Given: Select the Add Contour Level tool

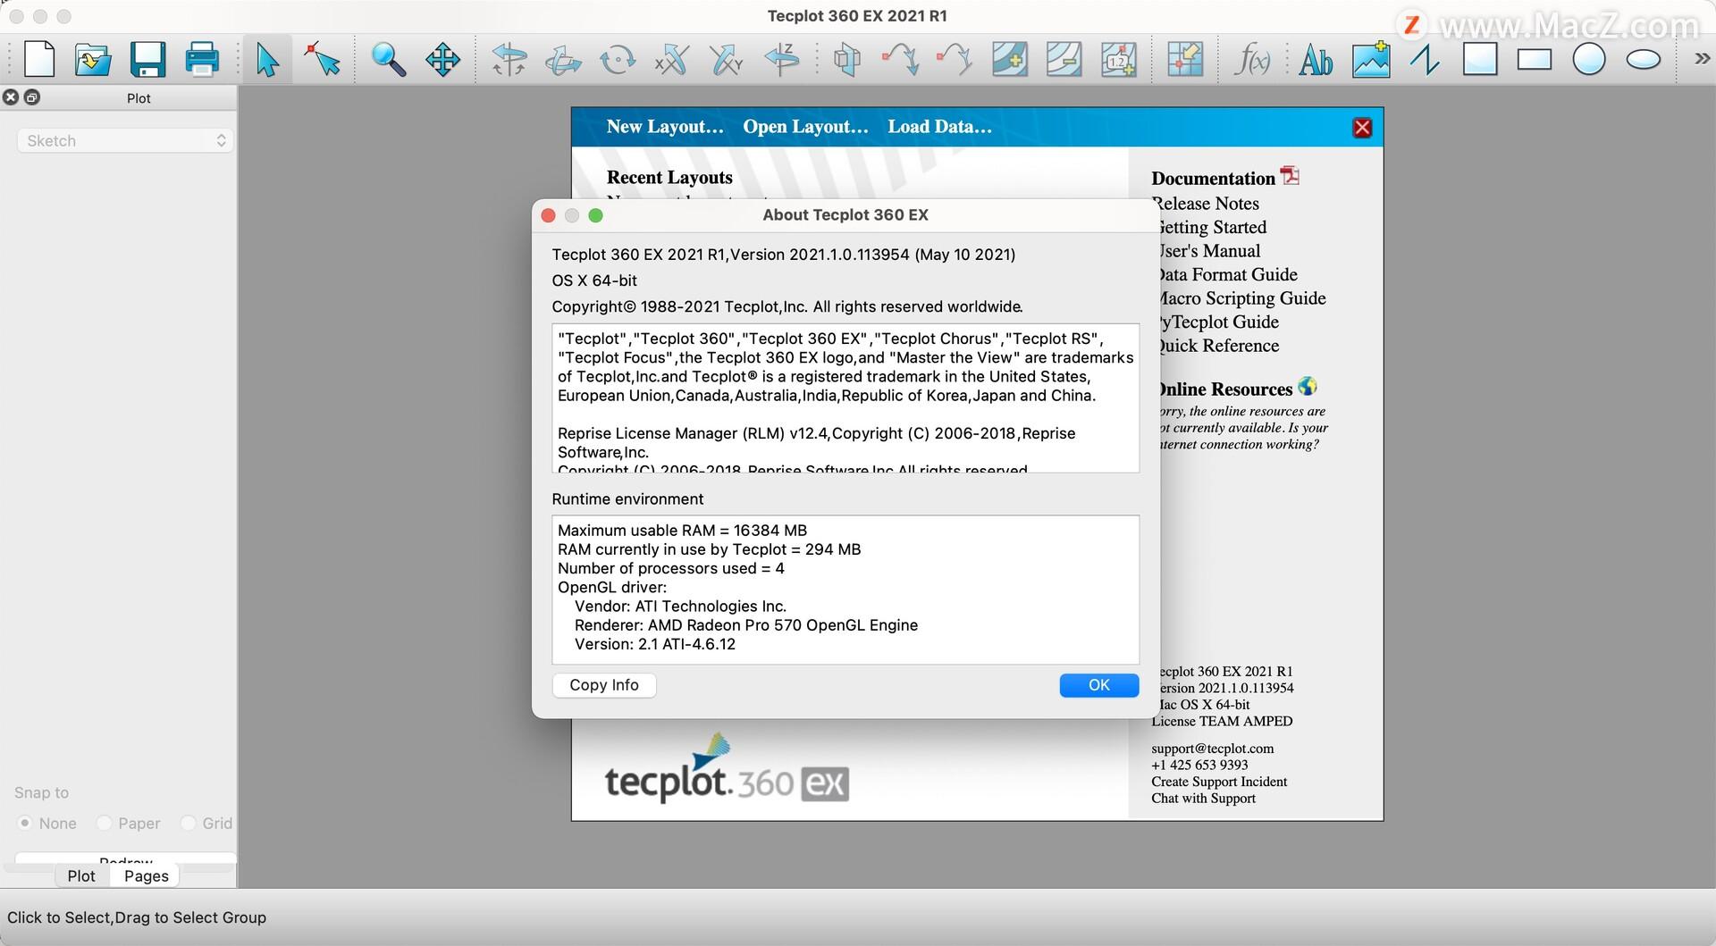Looking at the screenshot, I should pos(1009,60).
